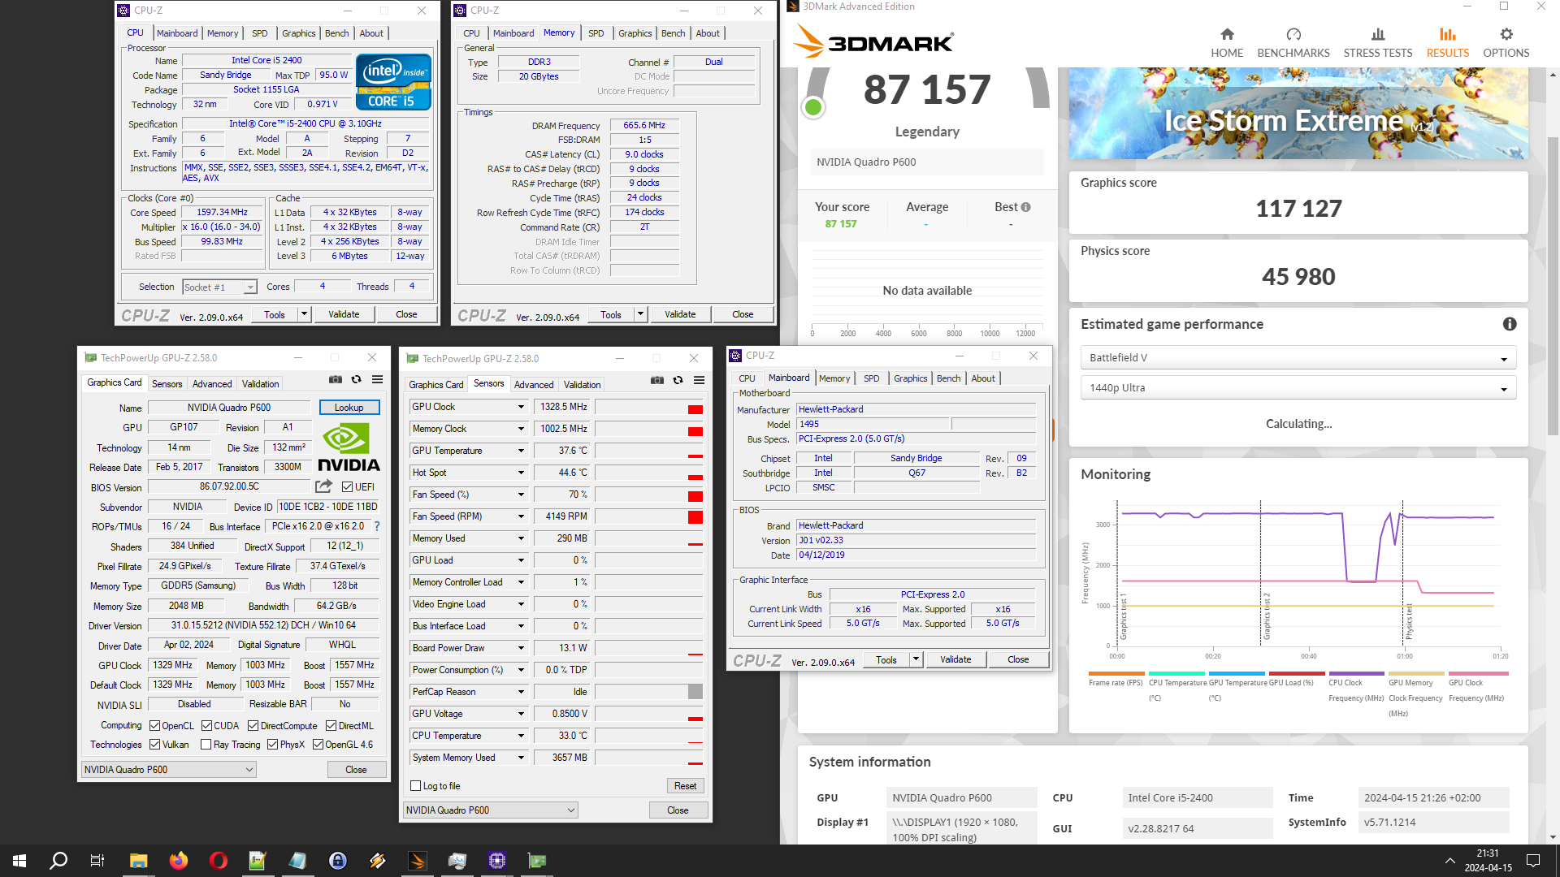Viewport: 1560px width, 877px height.
Task: Toggle OpenCL computing checkbox
Action: 155,726
